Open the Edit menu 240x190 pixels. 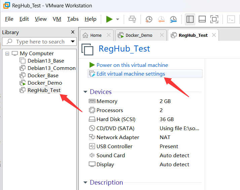(x=24, y=19)
